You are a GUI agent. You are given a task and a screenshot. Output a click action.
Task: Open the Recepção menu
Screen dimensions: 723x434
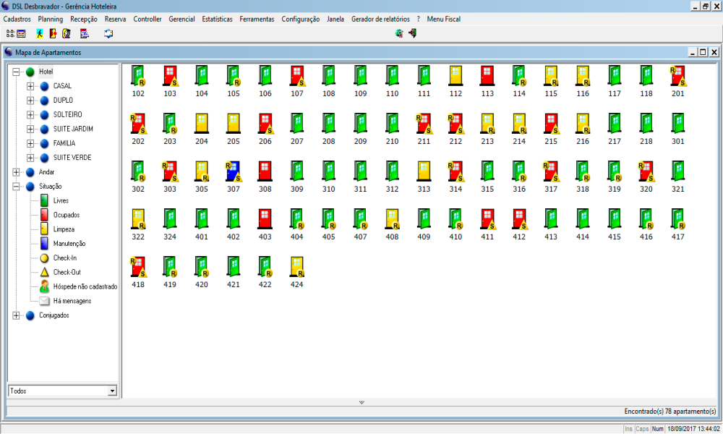click(84, 19)
